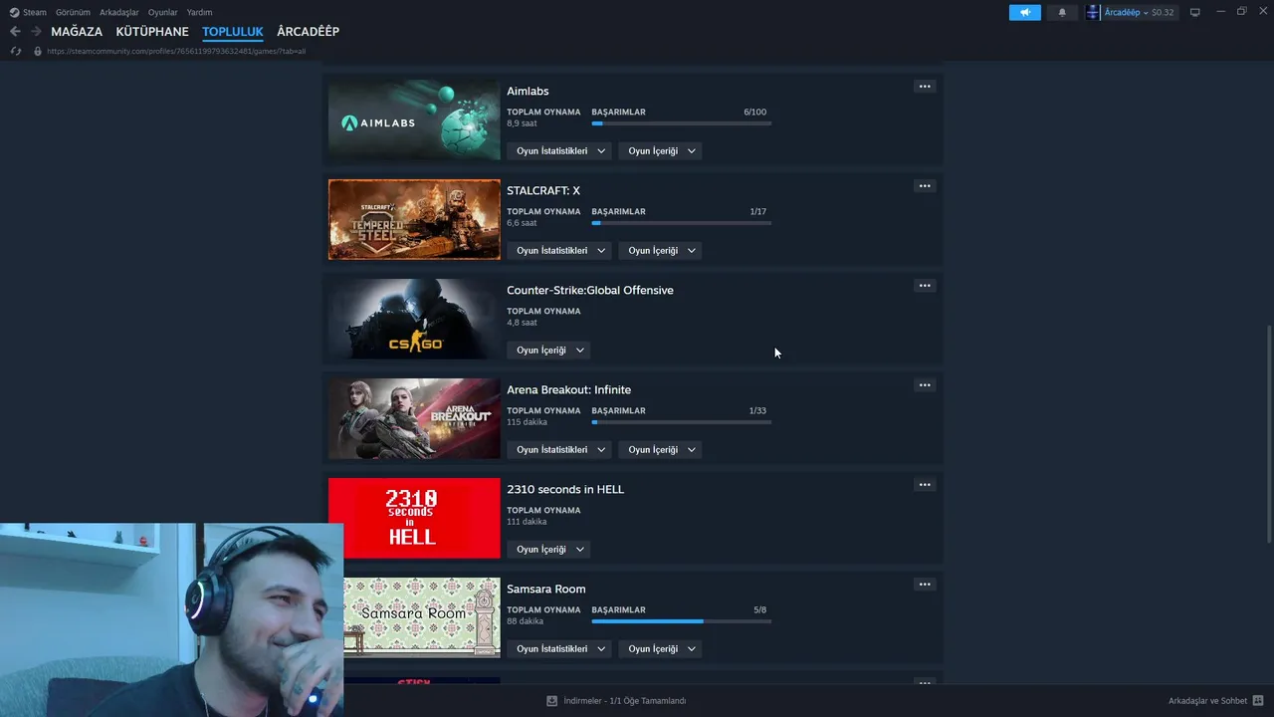Open the Yardım menu
This screenshot has height=717, width=1274.
click(x=199, y=12)
